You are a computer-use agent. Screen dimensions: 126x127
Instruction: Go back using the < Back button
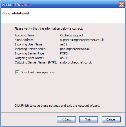tap(66, 119)
